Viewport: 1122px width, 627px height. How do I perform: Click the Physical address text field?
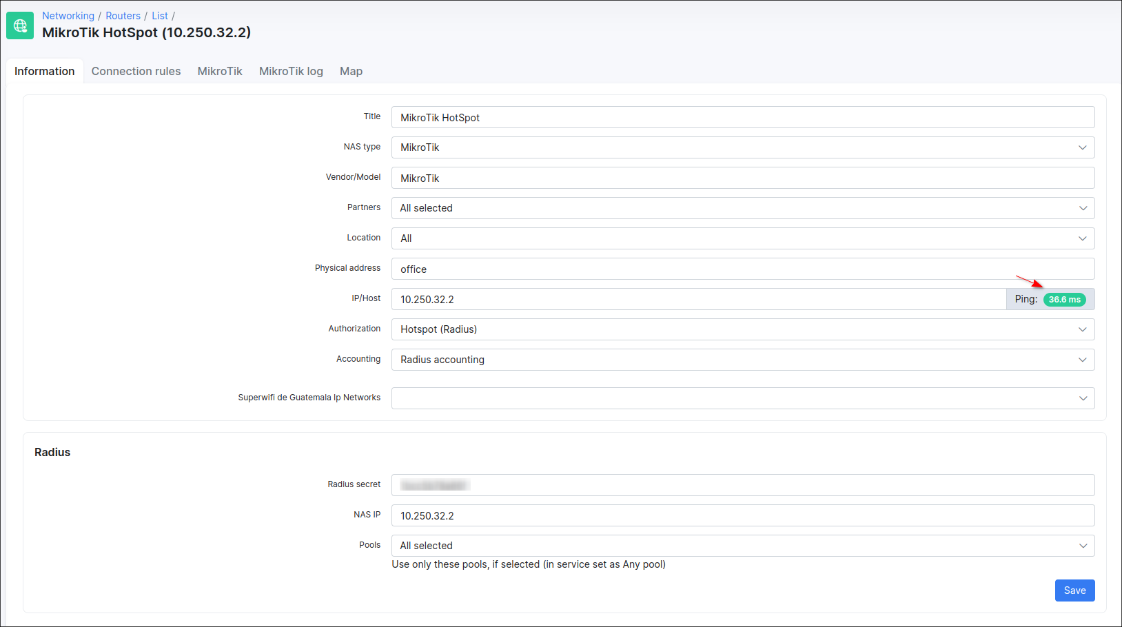[x=742, y=269]
